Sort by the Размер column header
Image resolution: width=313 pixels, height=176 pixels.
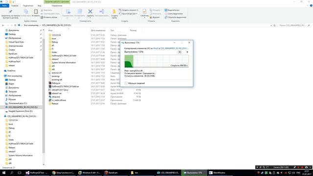[x=133, y=30]
